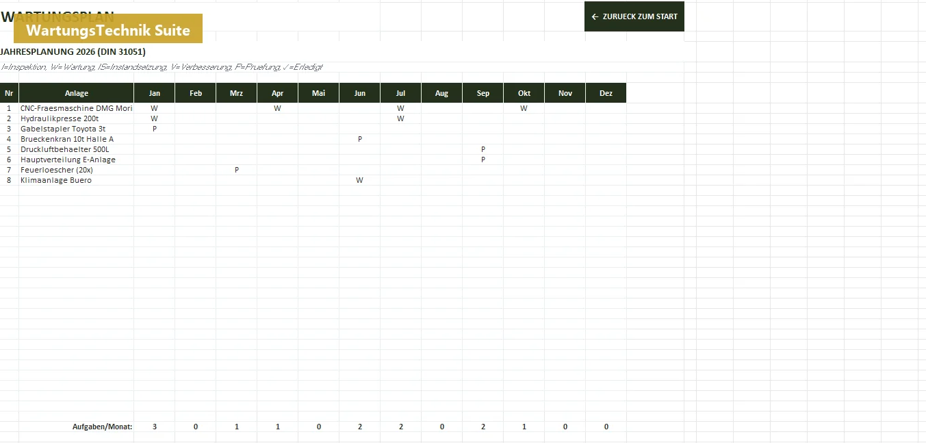Click the Jan month header
The height and width of the screenshot is (443, 926).
click(155, 93)
